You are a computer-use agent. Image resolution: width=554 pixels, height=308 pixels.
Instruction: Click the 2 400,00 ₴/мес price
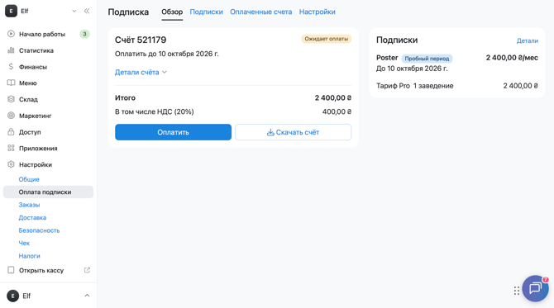pyautogui.click(x=512, y=58)
